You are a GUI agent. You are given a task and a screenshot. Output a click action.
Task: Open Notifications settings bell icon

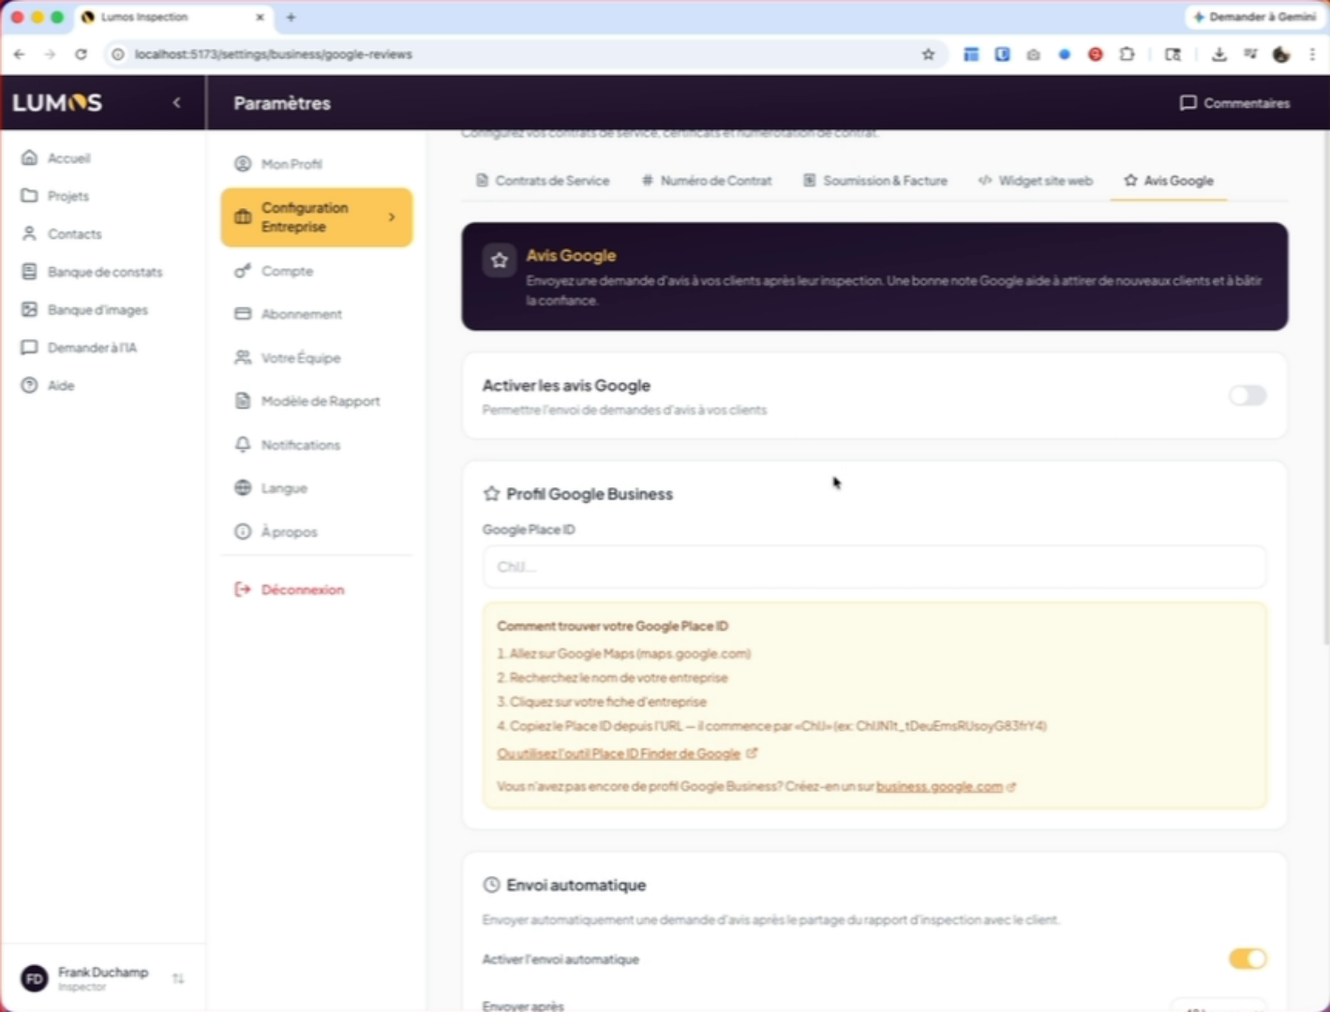[243, 444]
